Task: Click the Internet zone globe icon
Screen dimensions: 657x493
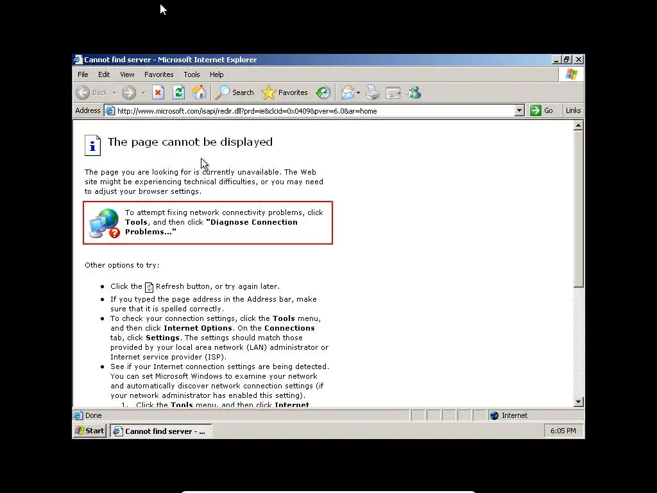Action: tap(495, 415)
